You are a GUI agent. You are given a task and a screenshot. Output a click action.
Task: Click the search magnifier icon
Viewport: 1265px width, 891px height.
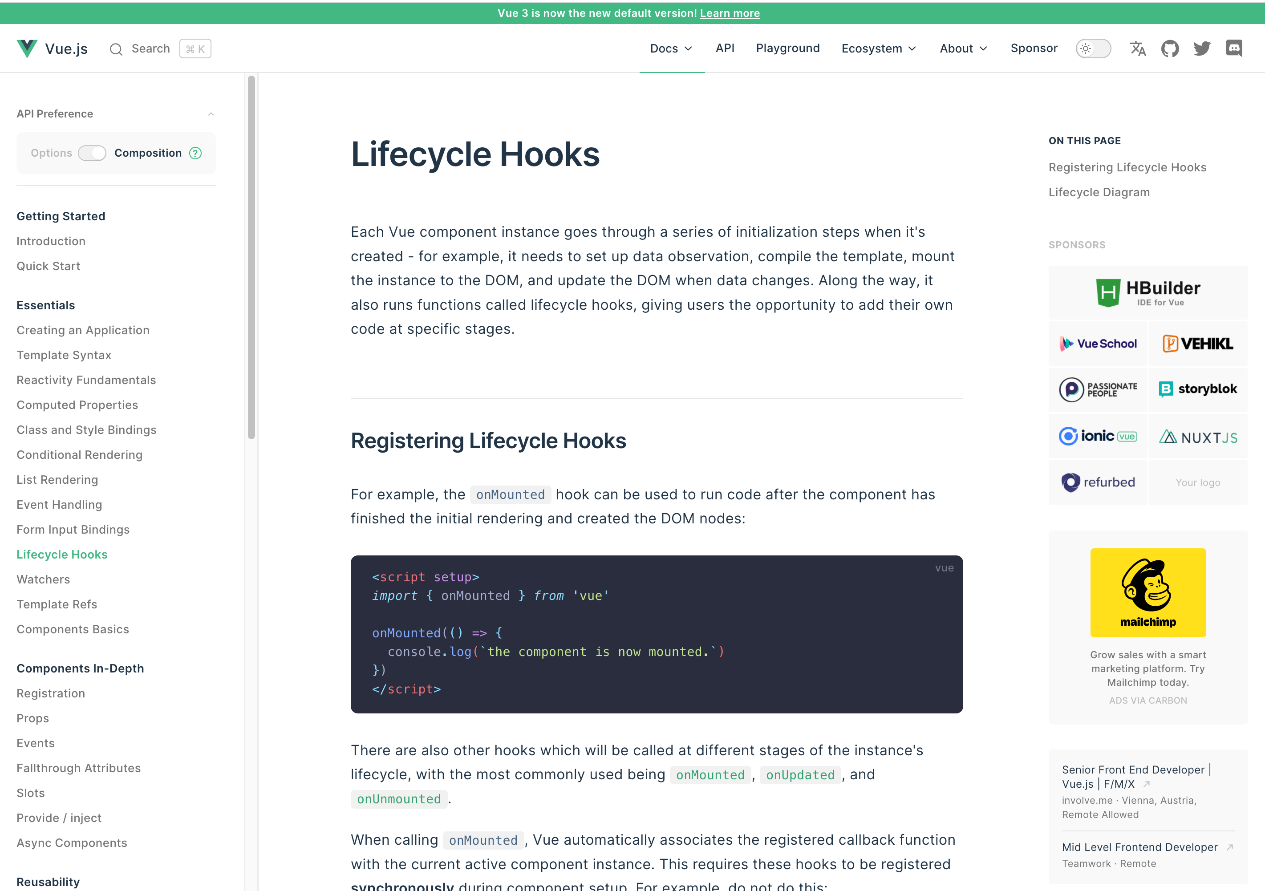[116, 49]
